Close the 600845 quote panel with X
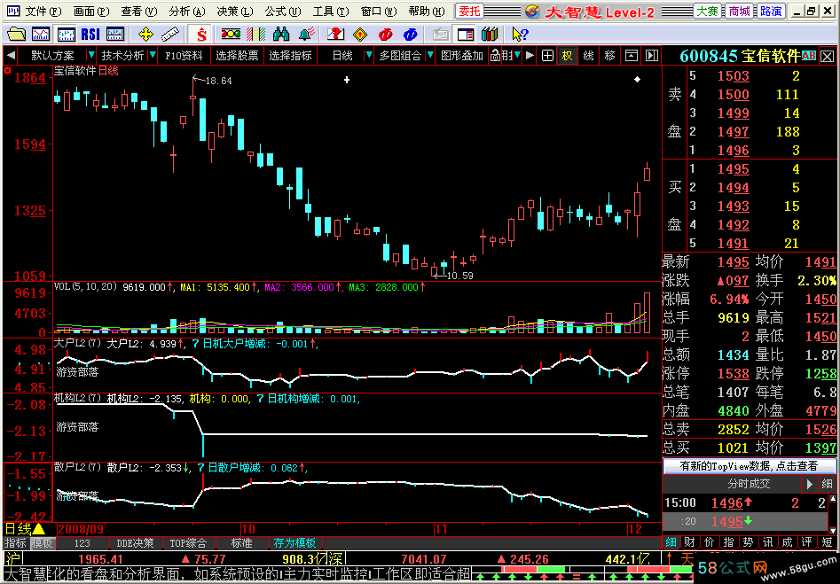The width and height of the screenshot is (840, 584). [828, 56]
